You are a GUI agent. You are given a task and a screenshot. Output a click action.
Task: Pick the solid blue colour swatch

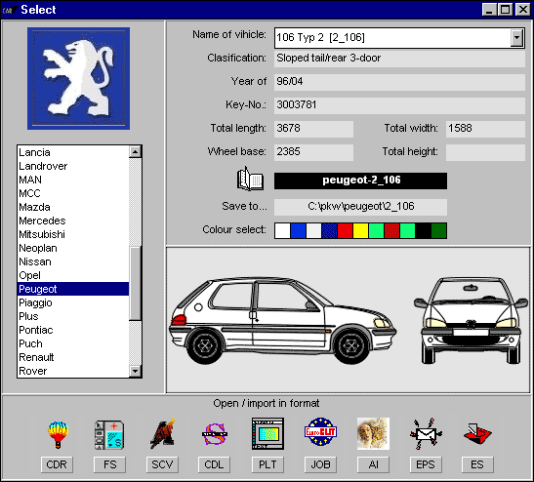[298, 231]
